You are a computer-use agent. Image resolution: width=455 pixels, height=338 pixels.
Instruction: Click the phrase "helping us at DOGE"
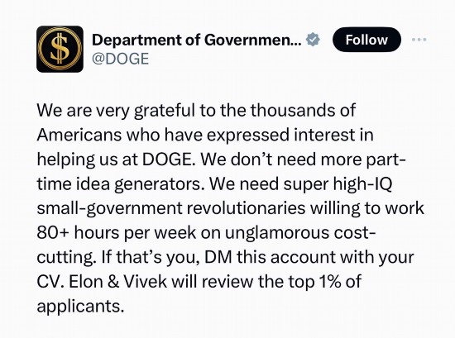click(x=114, y=159)
